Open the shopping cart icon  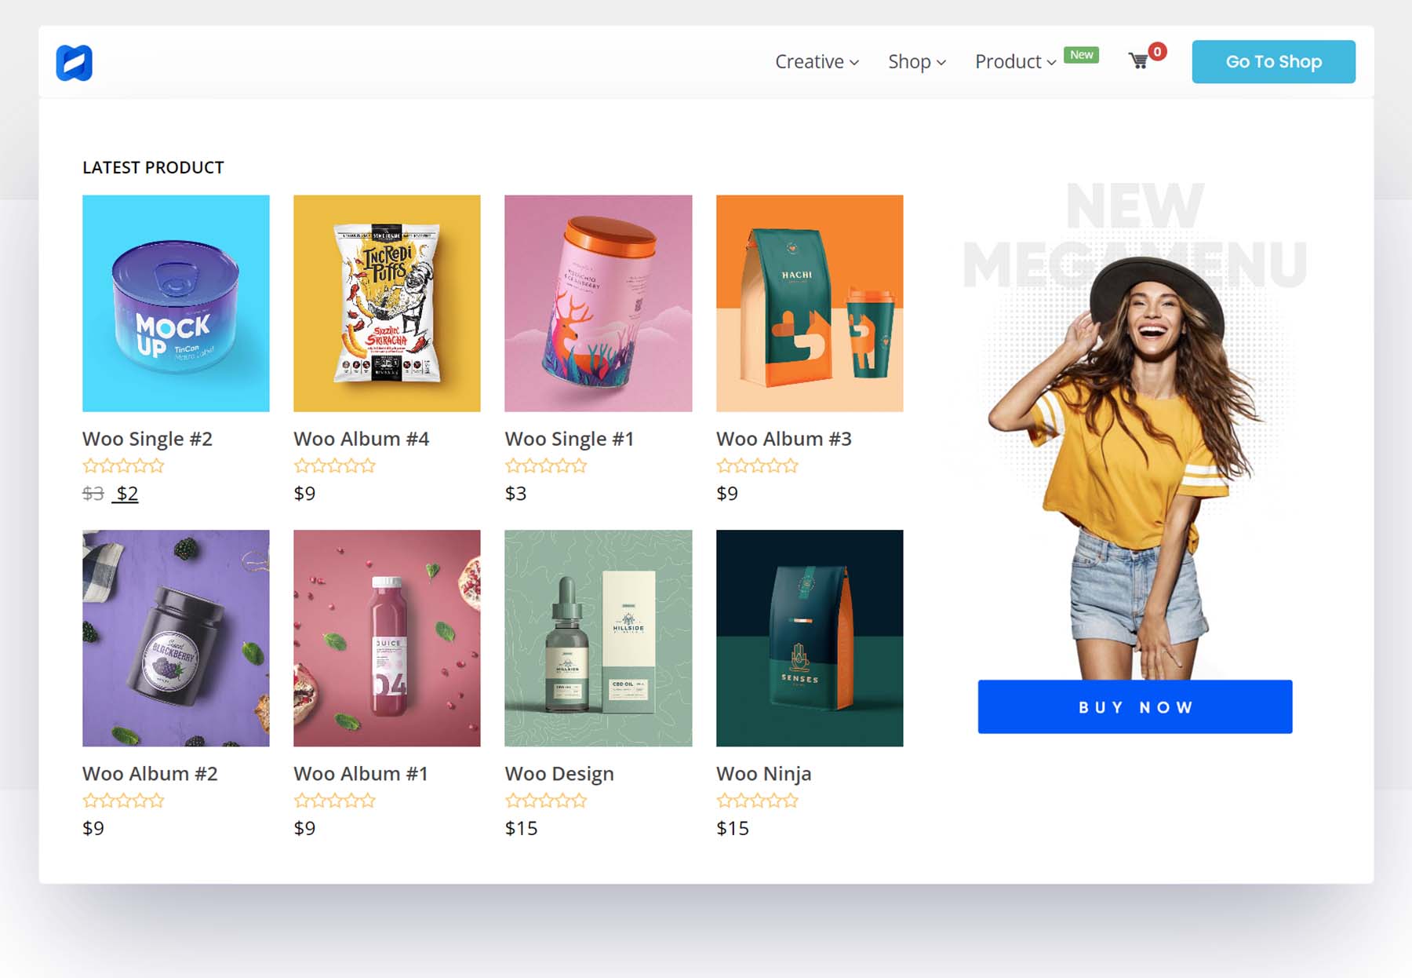[1136, 61]
